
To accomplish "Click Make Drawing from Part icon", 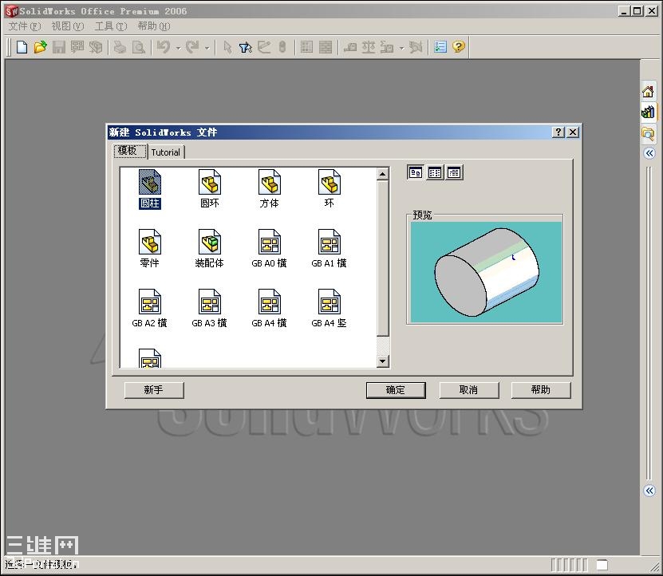I will pyautogui.click(x=77, y=47).
